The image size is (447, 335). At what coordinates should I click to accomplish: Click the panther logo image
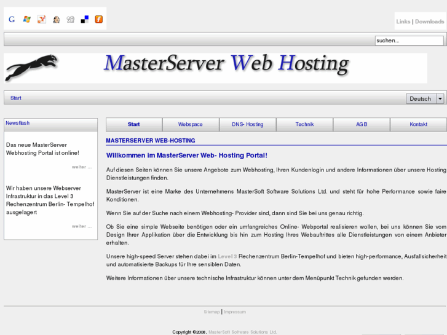point(31,68)
